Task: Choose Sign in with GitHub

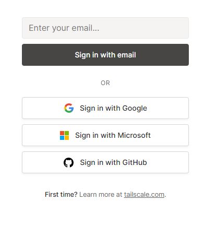Action: click(x=105, y=162)
